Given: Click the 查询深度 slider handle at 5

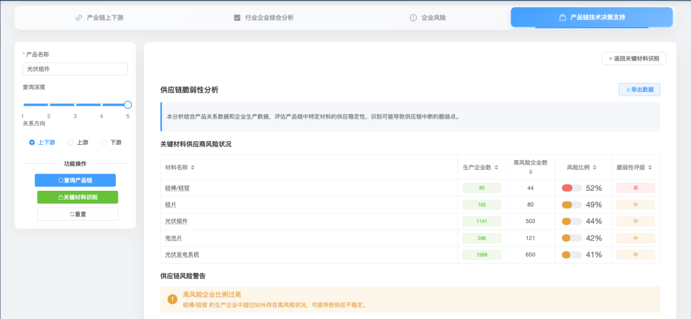Looking at the screenshot, I should pos(128,105).
